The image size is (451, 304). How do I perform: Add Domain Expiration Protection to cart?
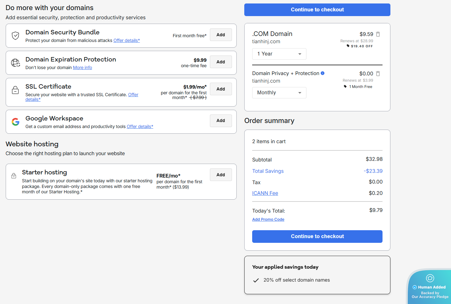coord(221,62)
